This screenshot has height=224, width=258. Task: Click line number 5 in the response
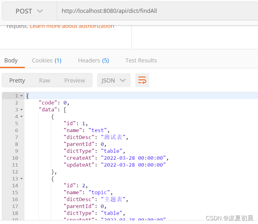coord(16,123)
